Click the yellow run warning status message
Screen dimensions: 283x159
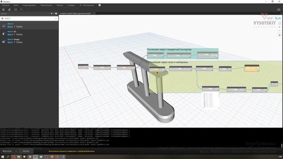72,151
